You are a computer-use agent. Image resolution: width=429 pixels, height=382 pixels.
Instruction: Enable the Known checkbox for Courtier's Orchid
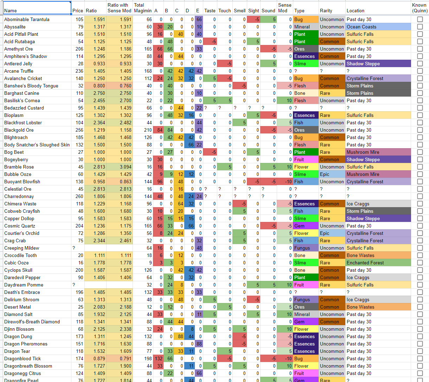pyautogui.click(x=420, y=233)
